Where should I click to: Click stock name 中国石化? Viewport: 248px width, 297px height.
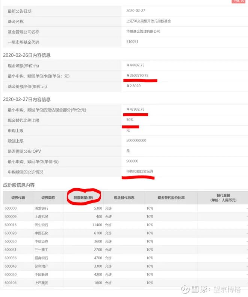(41, 233)
